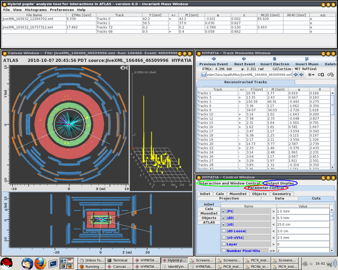Enable the |z0-zVtx| cut checkbox
The image size is (338, 270).
(224, 238)
